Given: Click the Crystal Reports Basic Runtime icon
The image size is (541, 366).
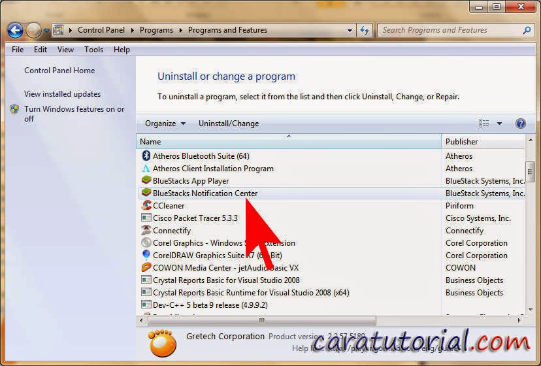Looking at the screenshot, I should pyautogui.click(x=146, y=292).
